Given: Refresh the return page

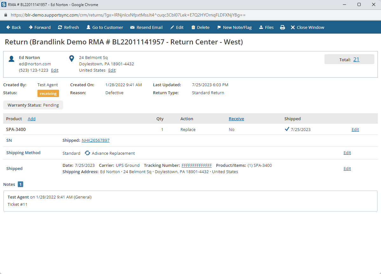Looking at the screenshot, I should (68, 28).
